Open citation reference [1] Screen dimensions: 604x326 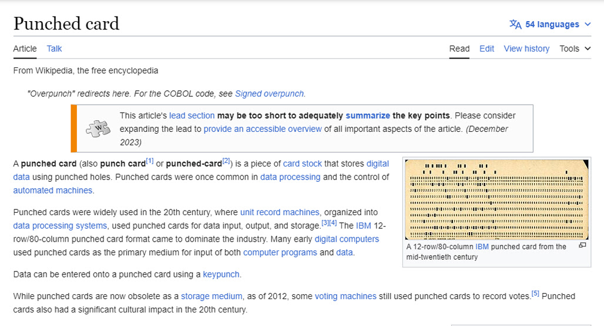pyautogui.click(x=150, y=161)
